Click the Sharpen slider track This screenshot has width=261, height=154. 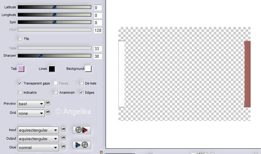(x=54, y=56)
